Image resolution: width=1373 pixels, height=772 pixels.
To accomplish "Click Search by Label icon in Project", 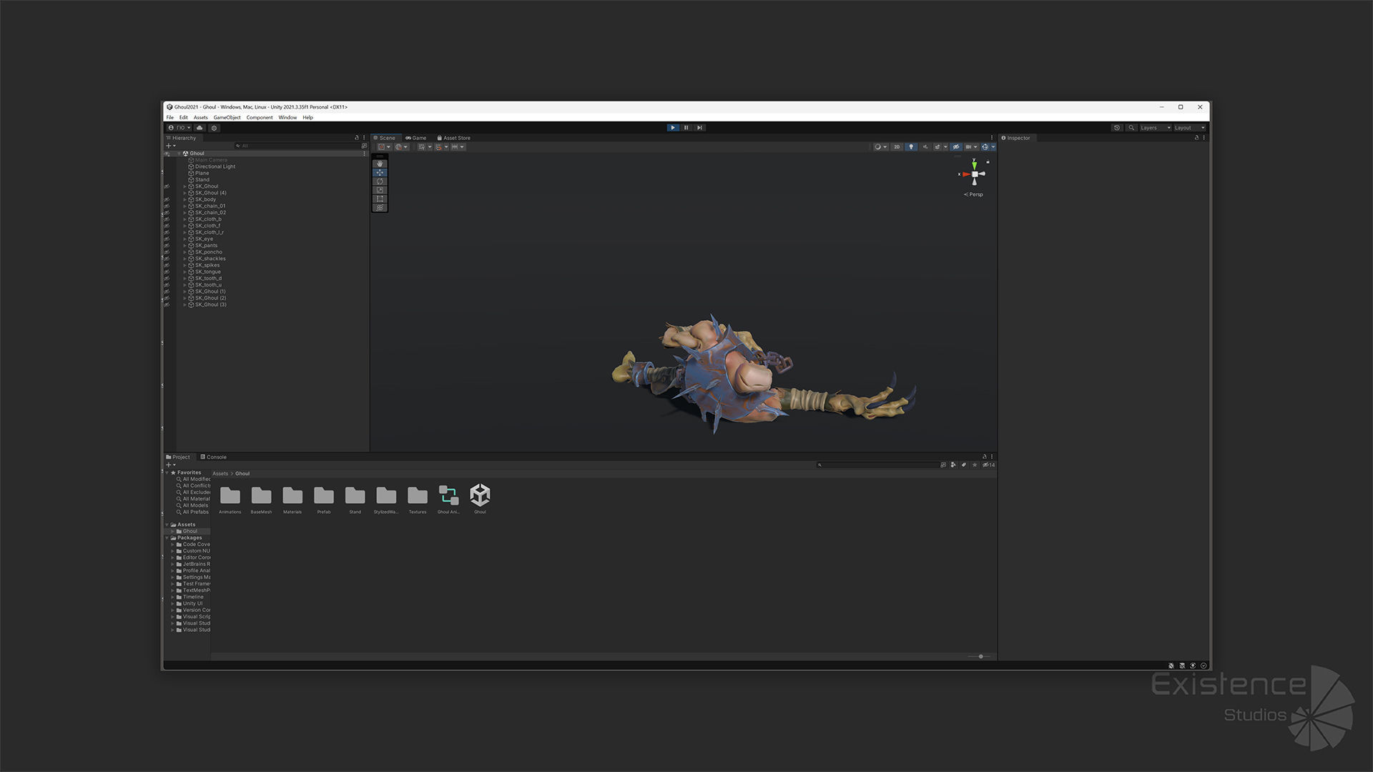I will (964, 465).
